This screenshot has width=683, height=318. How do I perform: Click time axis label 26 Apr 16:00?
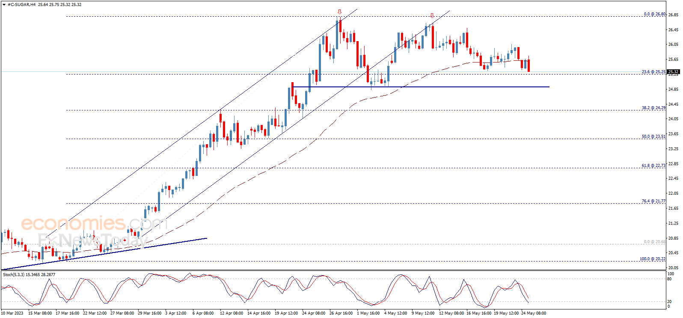coord(341,313)
